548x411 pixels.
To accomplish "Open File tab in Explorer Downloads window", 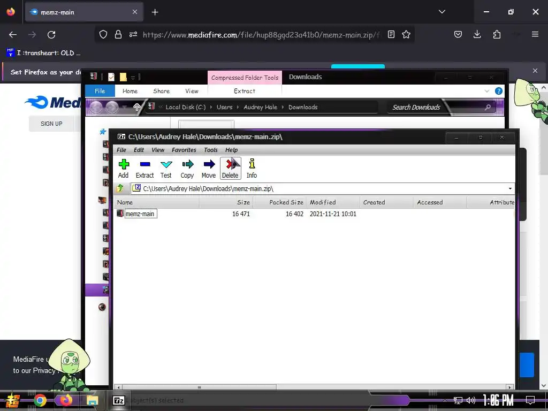I will tap(100, 91).
